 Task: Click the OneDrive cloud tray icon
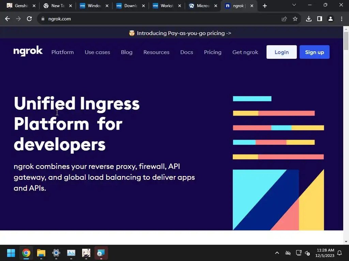point(288,253)
